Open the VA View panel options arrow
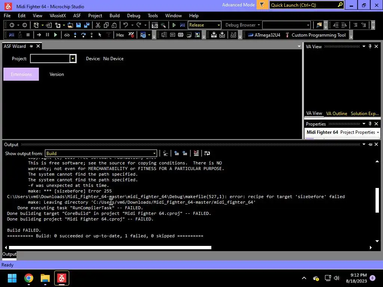383x287 pixels. point(364,46)
